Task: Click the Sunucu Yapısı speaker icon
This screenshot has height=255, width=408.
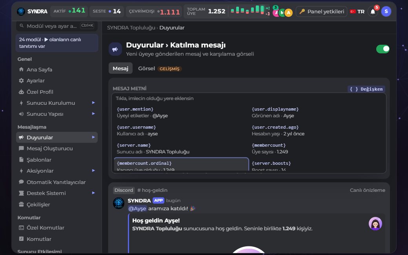Action: [21, 114]
